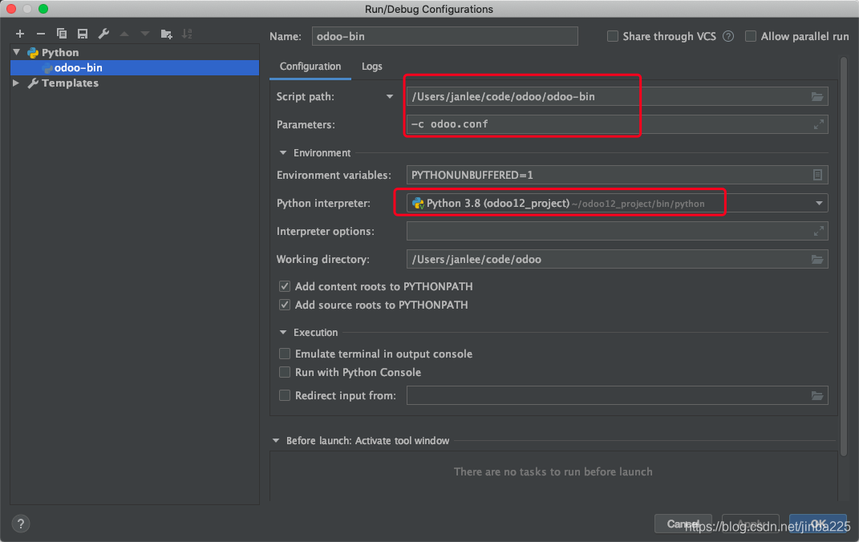The height and width of the screenshot is (542, 859).
Task: Expand the Parameters field editor
Action: point(818,124)
